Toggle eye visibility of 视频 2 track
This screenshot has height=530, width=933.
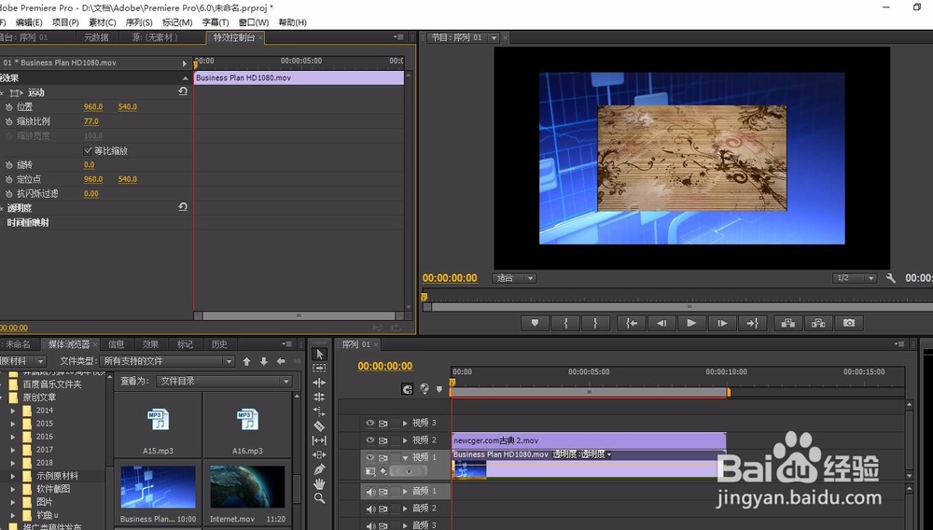(370, 440)
